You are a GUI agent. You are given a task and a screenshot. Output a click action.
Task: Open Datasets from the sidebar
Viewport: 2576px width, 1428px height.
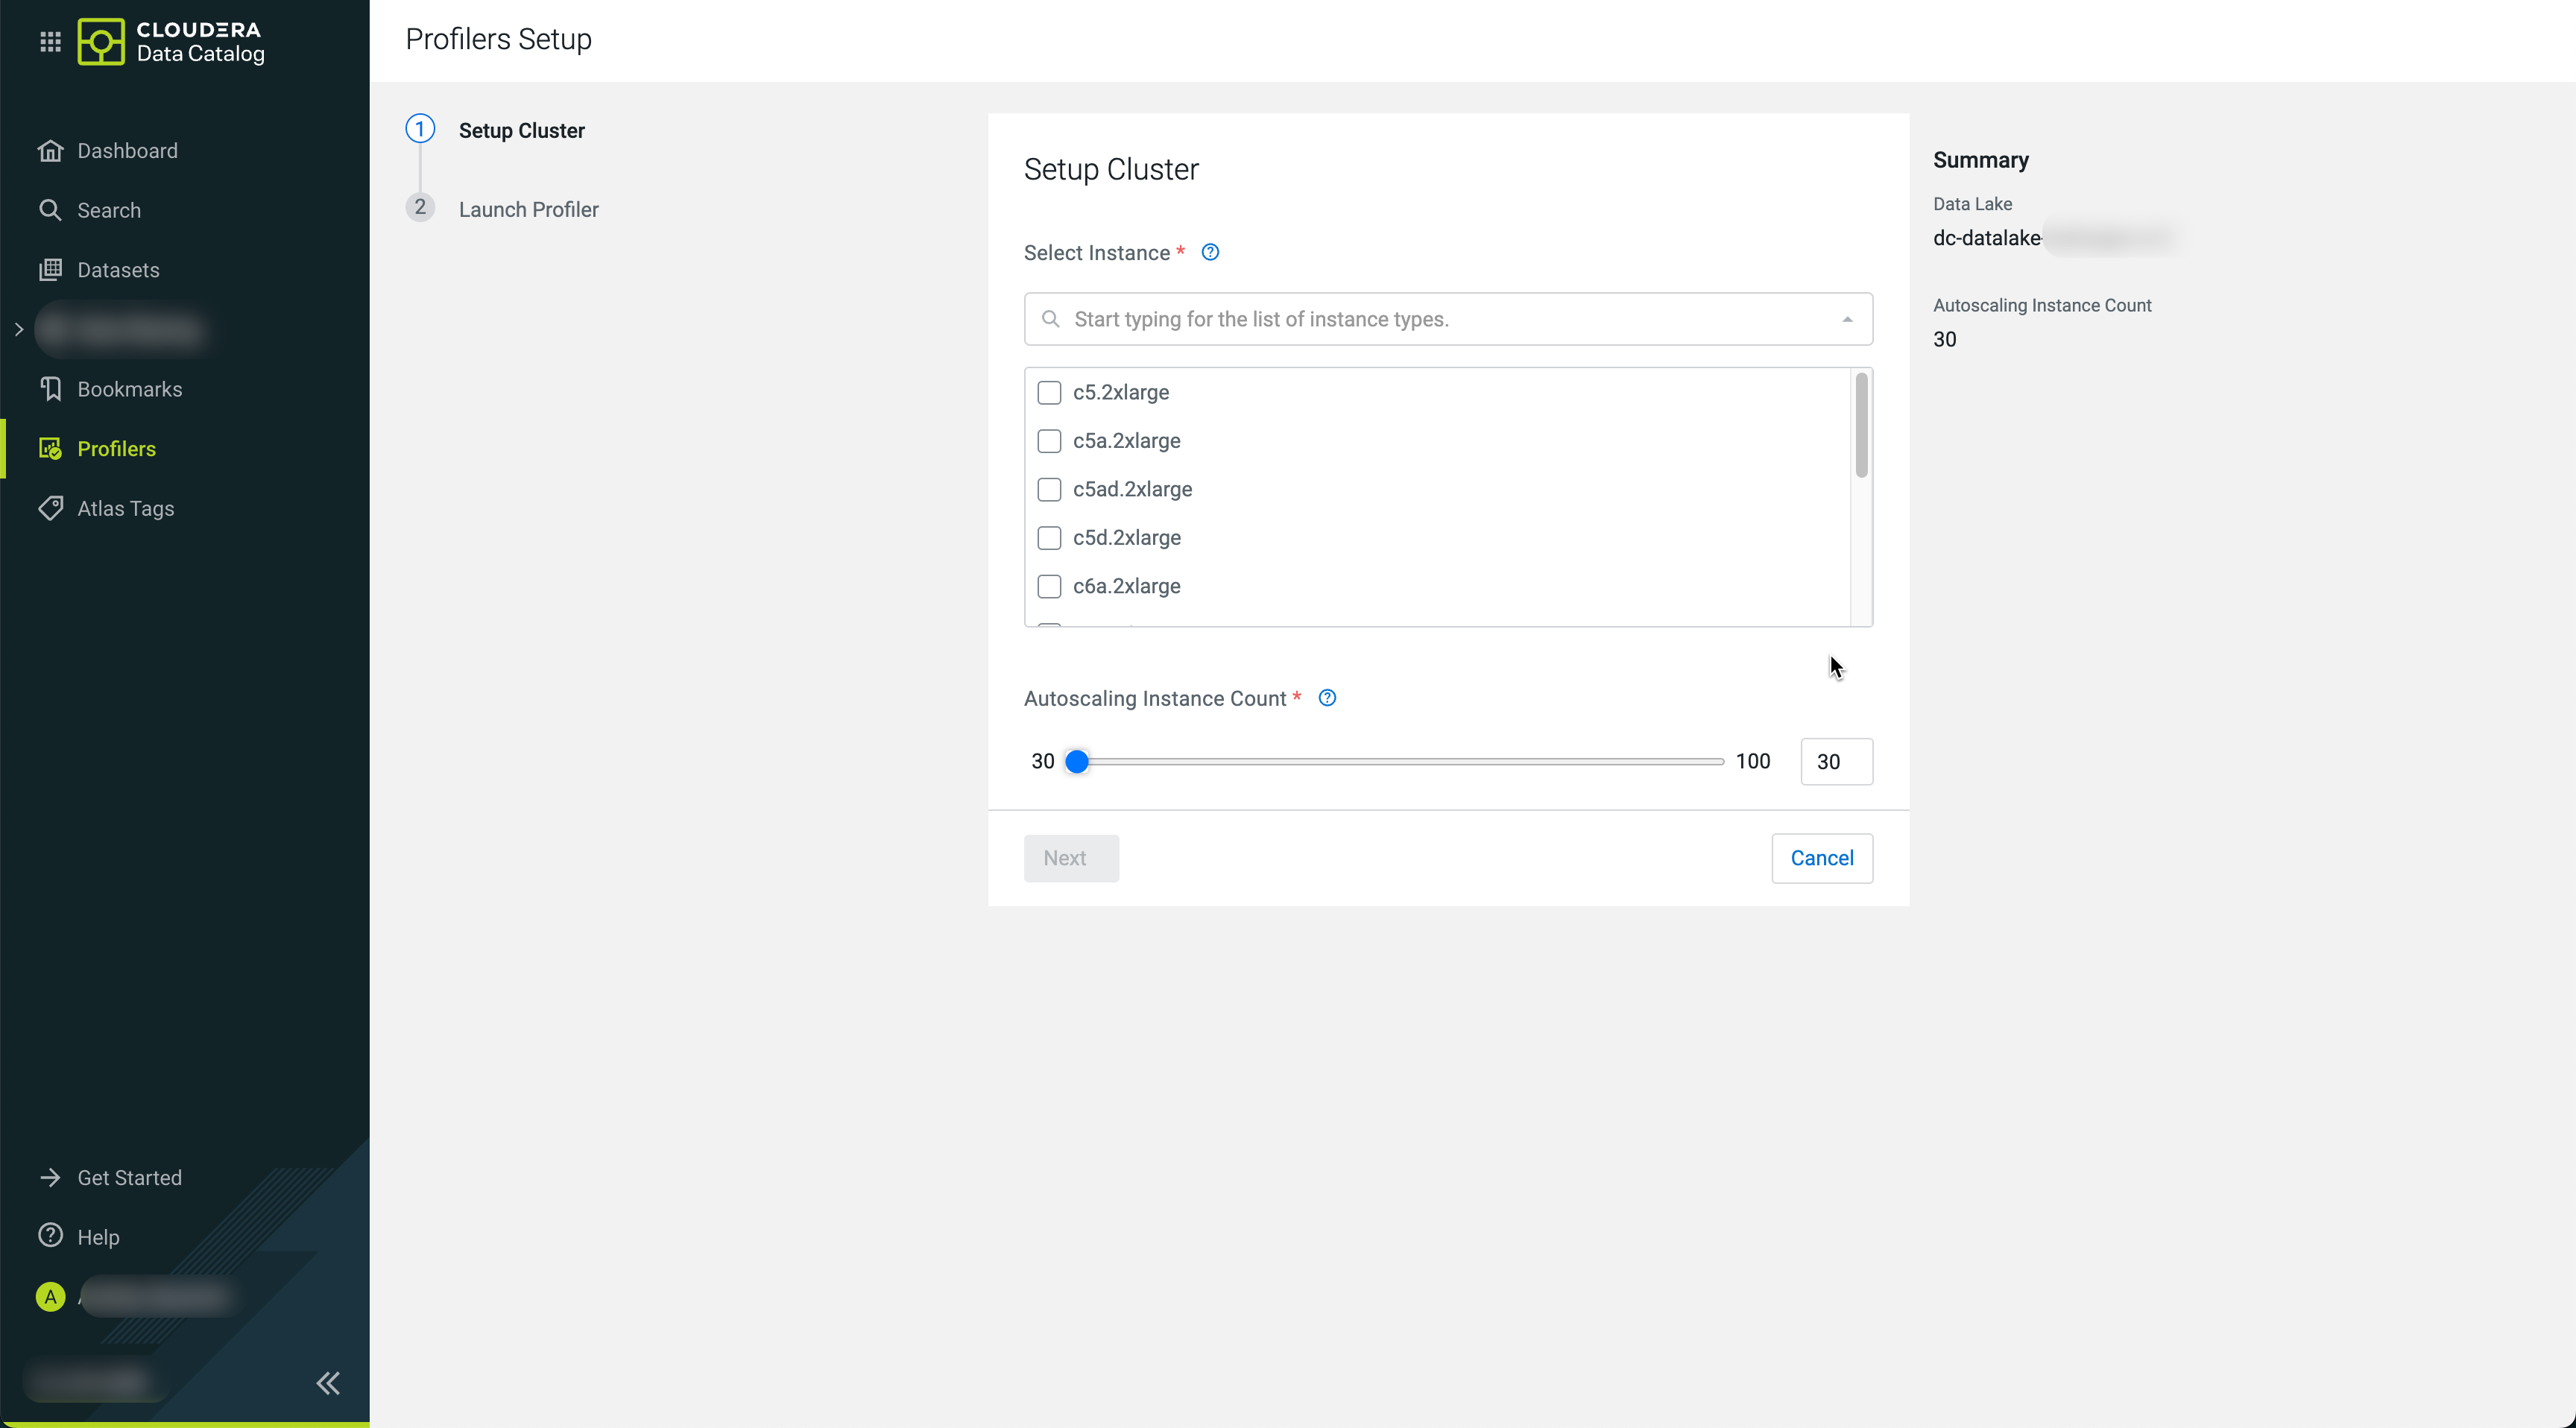pyautogui.click(x=118, y=270)
